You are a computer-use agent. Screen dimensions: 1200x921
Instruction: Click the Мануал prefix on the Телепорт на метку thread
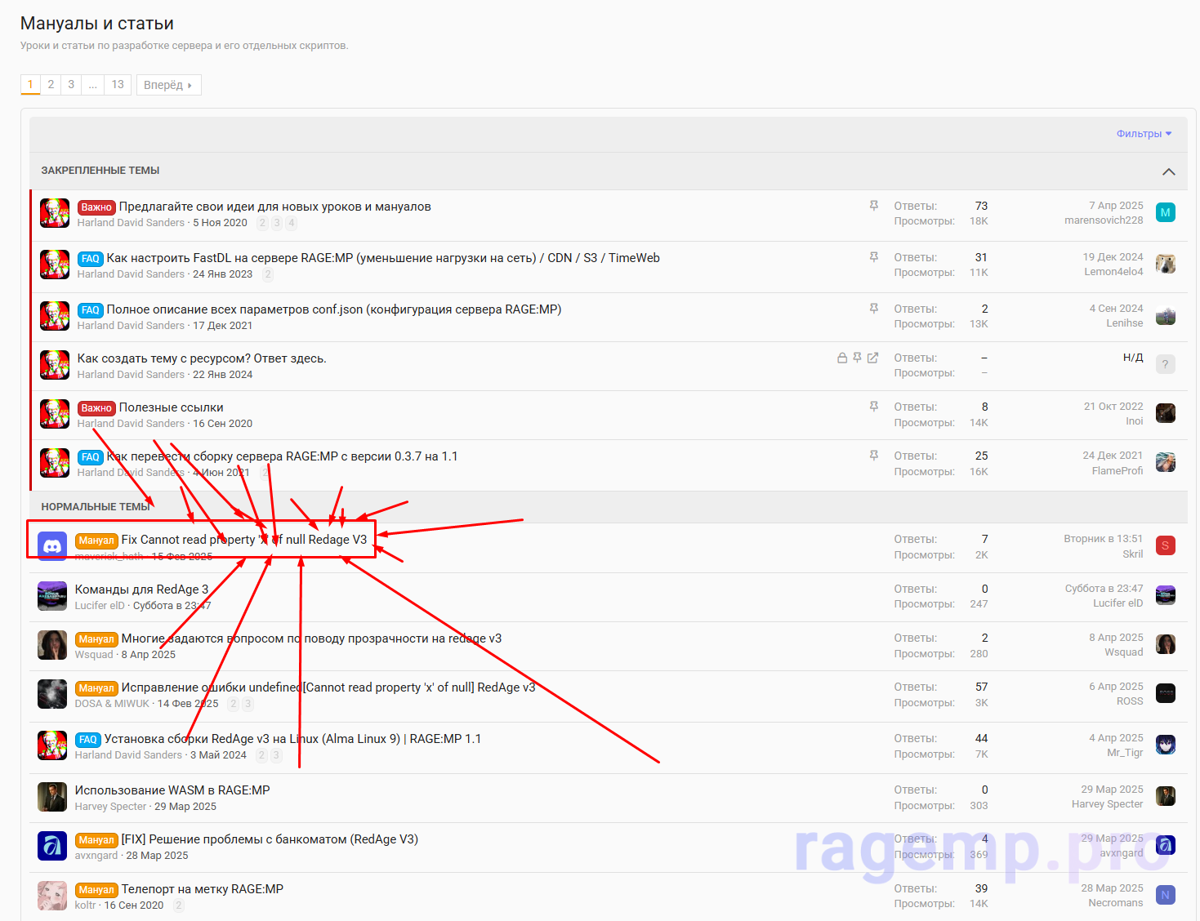[96, 890]
